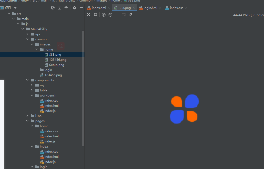Viewport: 264px width, 169px height.
Task: Zoom in on the image
Action: [104, 15]
